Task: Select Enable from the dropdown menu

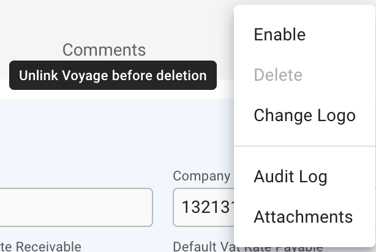Action: click(279, 35)
